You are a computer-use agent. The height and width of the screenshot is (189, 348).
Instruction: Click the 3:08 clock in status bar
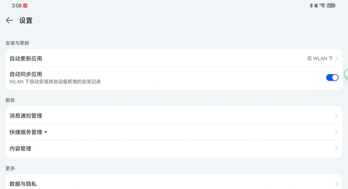(17, 6)
